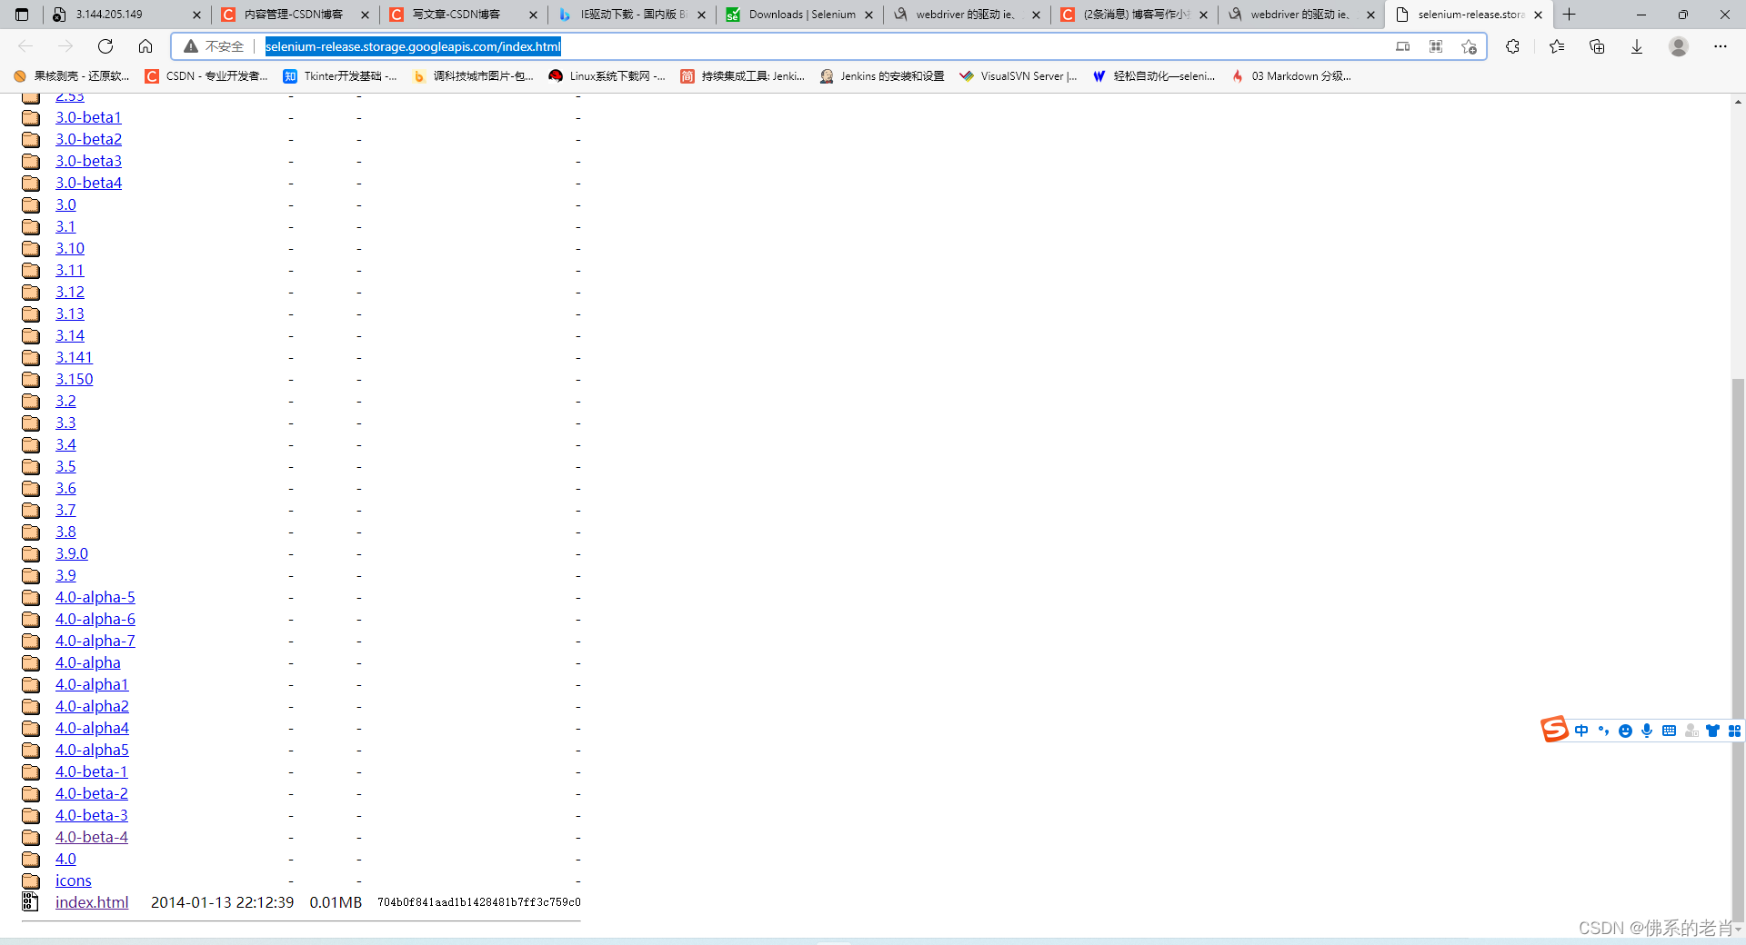Close the selenium-release.storage tab

1538,15
